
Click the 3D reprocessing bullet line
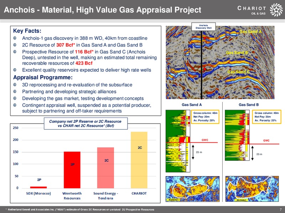(x=77, y=85)
